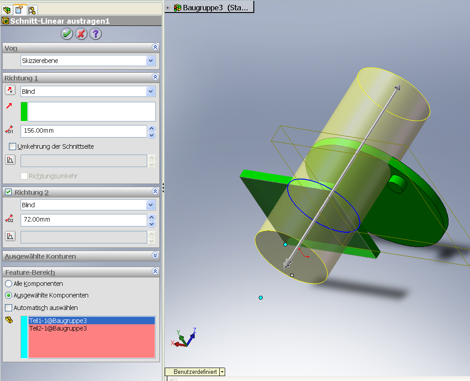Toggle the draft icon in Richtung 1
The height and width of the screenshot is (381, 470).
pos(10,160)
